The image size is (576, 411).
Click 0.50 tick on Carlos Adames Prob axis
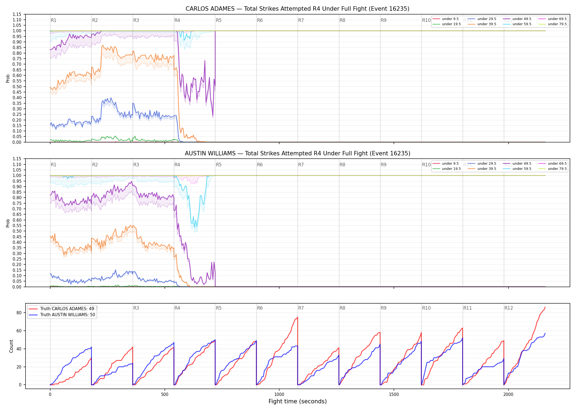[17, 87]
